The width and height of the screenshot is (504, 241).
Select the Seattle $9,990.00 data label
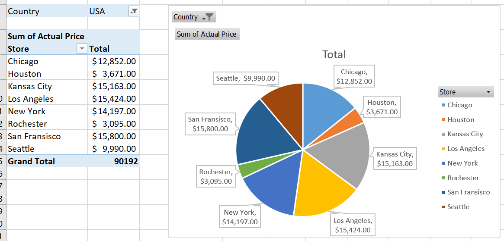click(246, 78)
